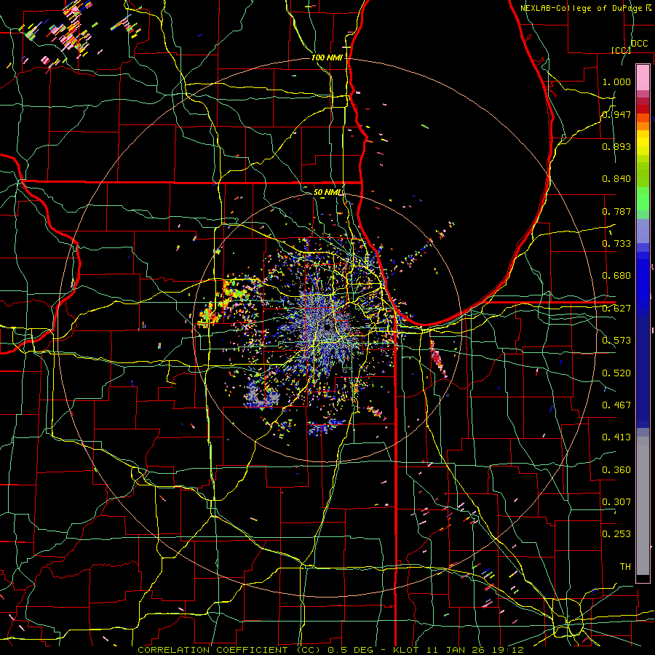Click the KLOT station identifier
655x655 pixels.
point(408,650)
